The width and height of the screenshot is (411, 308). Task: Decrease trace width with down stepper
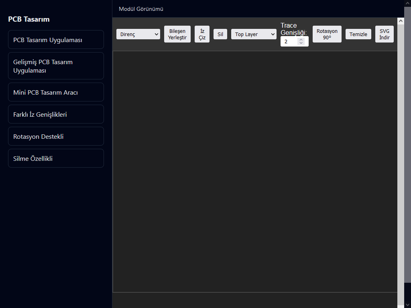click(x=301, y=43)
